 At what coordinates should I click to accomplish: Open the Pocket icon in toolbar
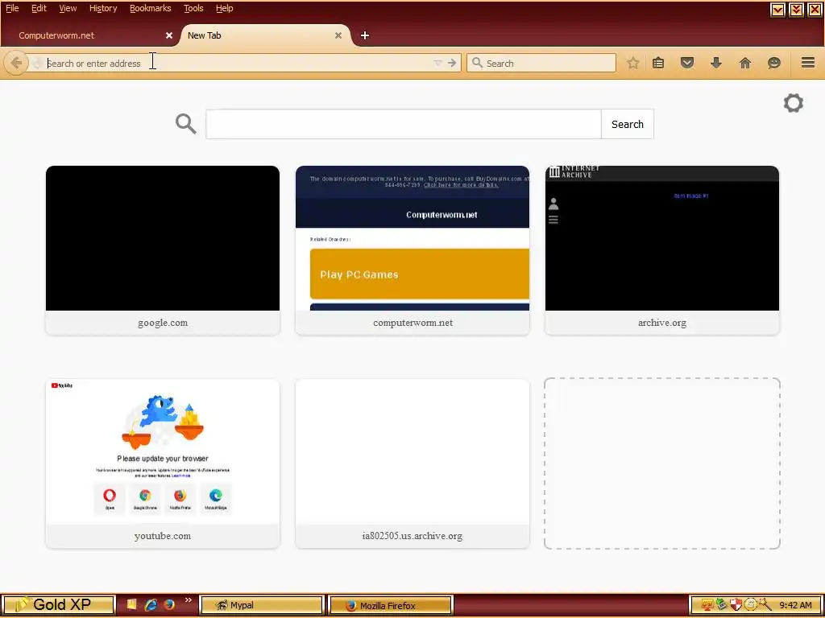pos(687,63)
